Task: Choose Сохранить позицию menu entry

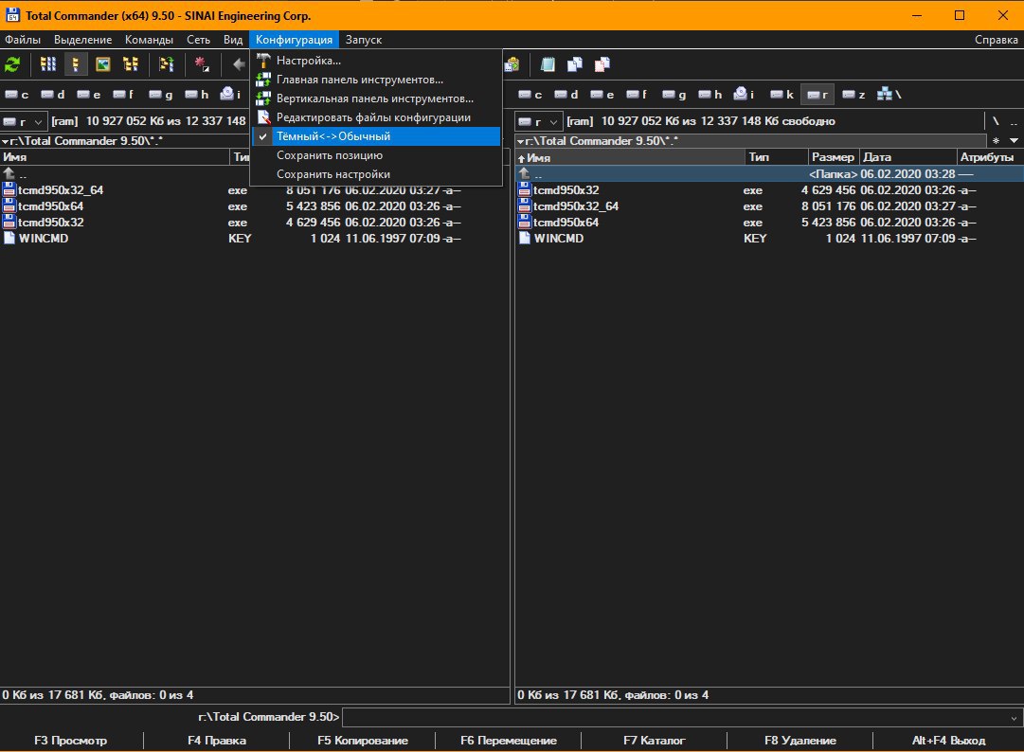Action: (376, 155)
